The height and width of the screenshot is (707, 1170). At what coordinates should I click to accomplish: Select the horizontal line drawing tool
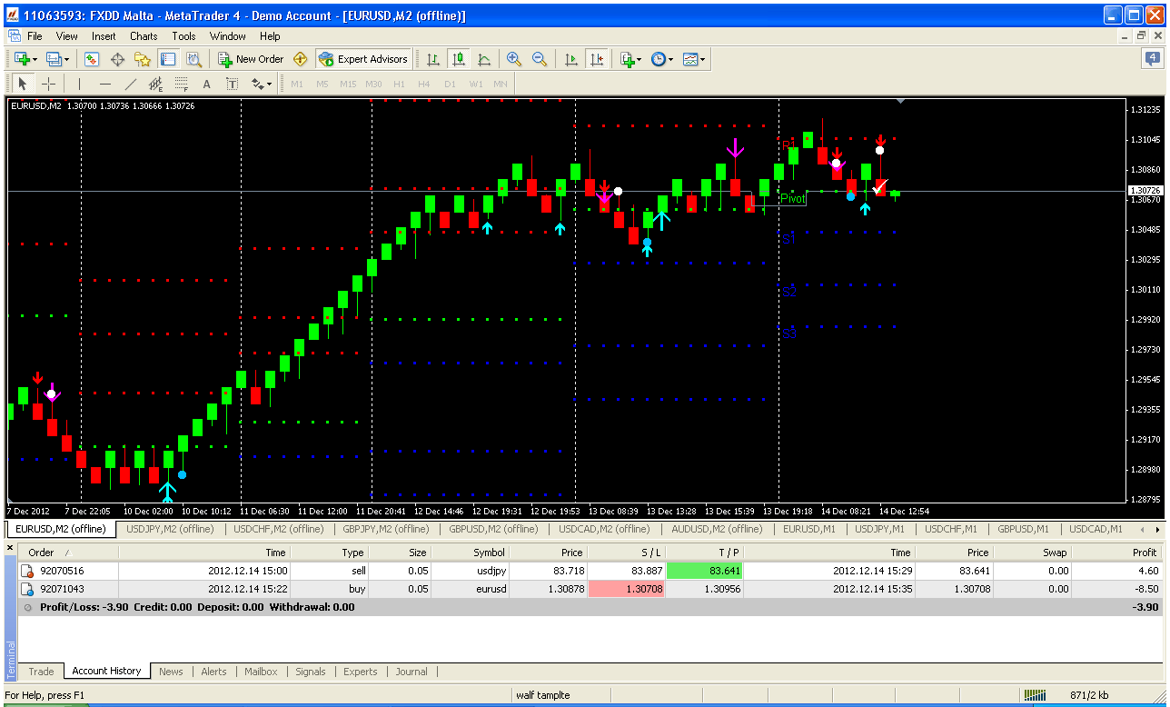pyautogui.click(x=105, y=84)
